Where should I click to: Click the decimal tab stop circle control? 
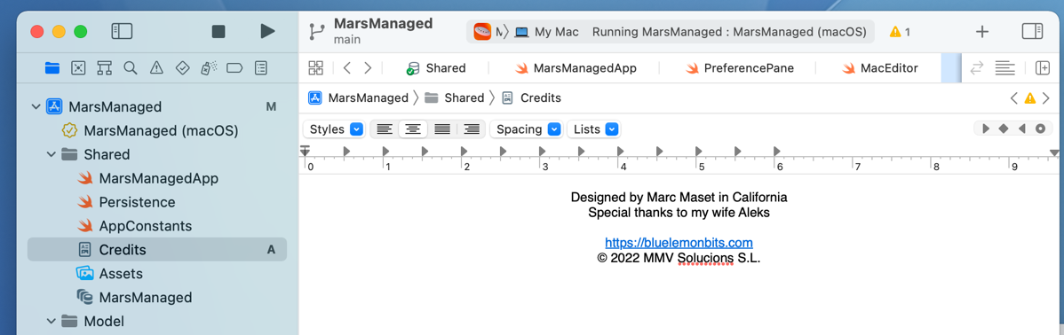[1040, 129]
